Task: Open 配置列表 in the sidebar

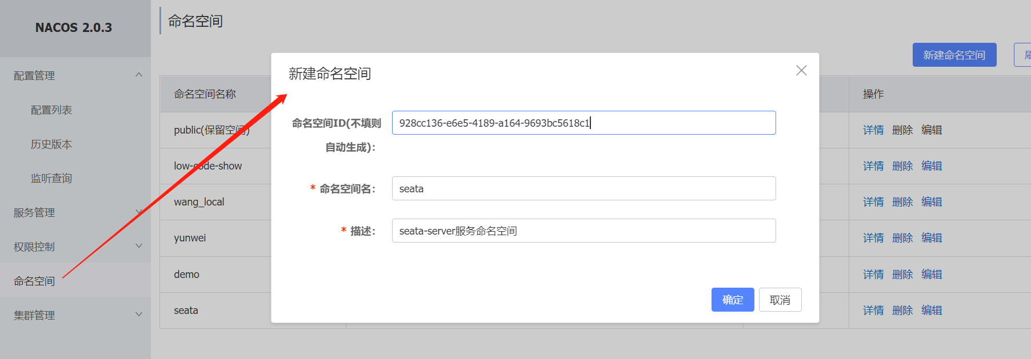Action: (x=51, y=110)
